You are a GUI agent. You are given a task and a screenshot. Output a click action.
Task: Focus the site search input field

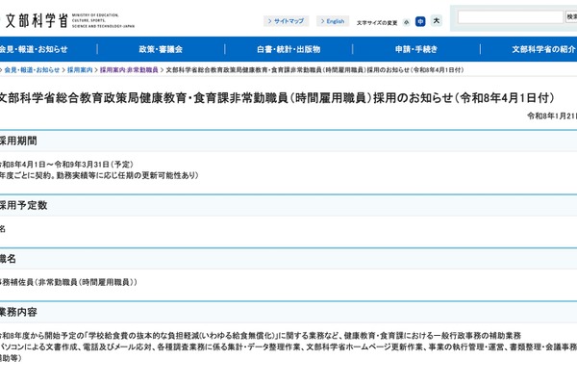pyautogui.click(x=511, y=17)
